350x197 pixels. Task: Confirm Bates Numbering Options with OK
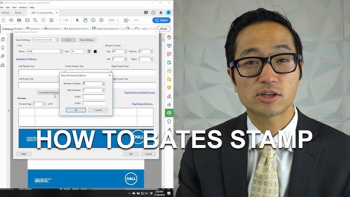click(x=76, y=110)
